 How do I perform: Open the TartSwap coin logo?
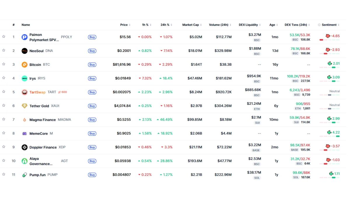[24, 92]
